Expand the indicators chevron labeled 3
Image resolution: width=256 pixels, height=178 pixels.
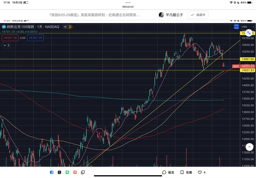tap(6, 45)
